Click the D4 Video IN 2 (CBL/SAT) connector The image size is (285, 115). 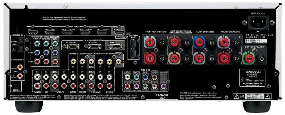pos(73,46)
